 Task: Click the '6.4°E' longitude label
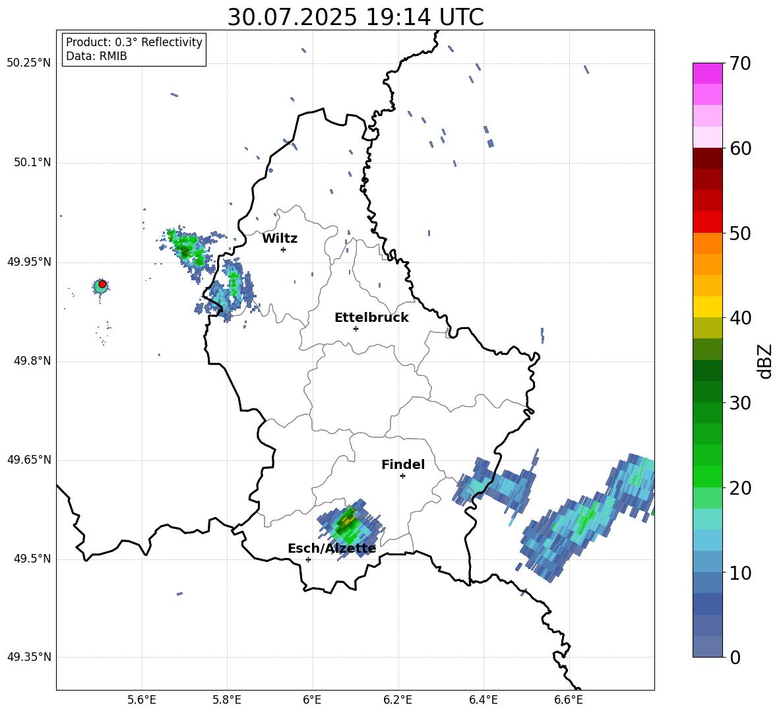pyautogui.click(x=483, y=700)
